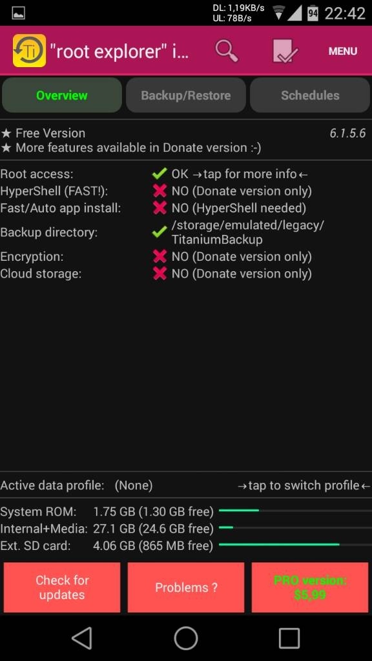The width and height of the screenshot is (372, 661).
Task: Tap the PRO version $5,99 button
Action: (x=310, y=587)
